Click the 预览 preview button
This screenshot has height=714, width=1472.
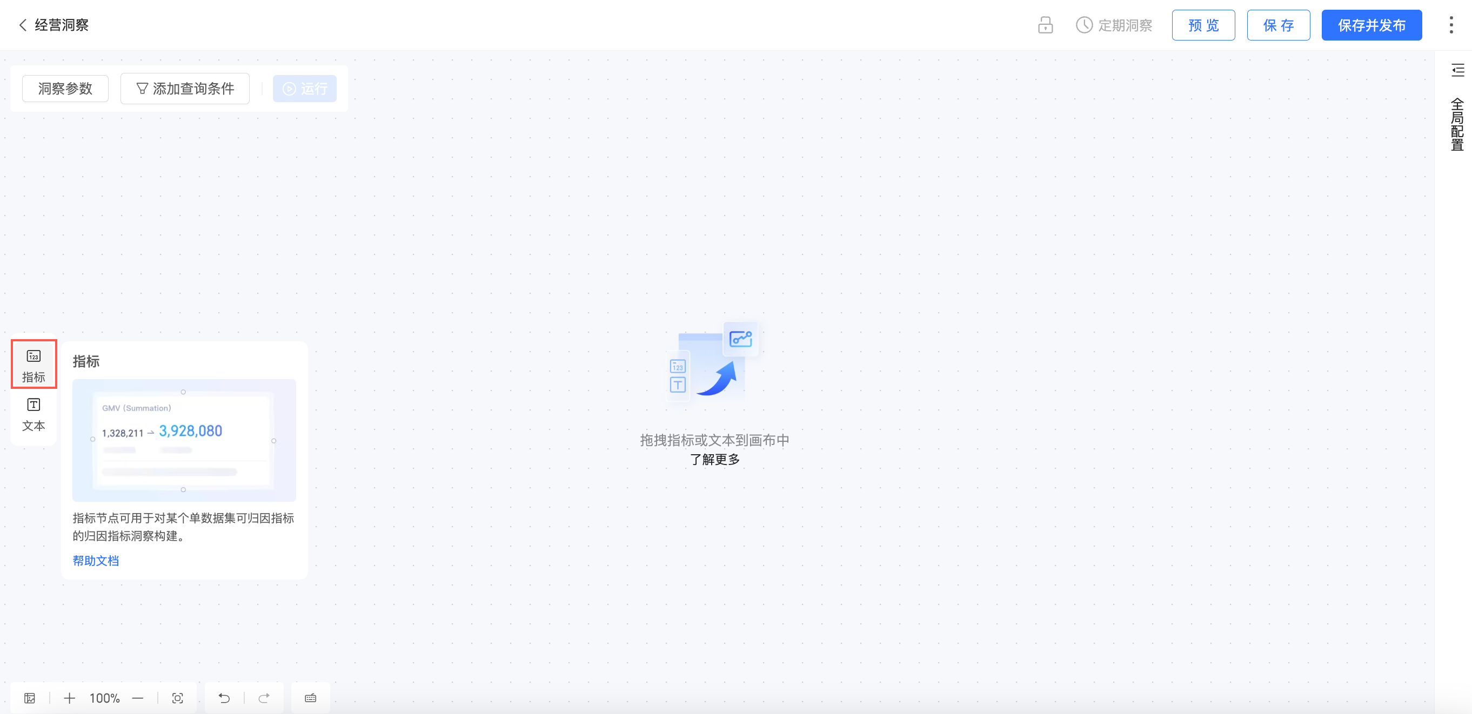[x=1203, y=25]
